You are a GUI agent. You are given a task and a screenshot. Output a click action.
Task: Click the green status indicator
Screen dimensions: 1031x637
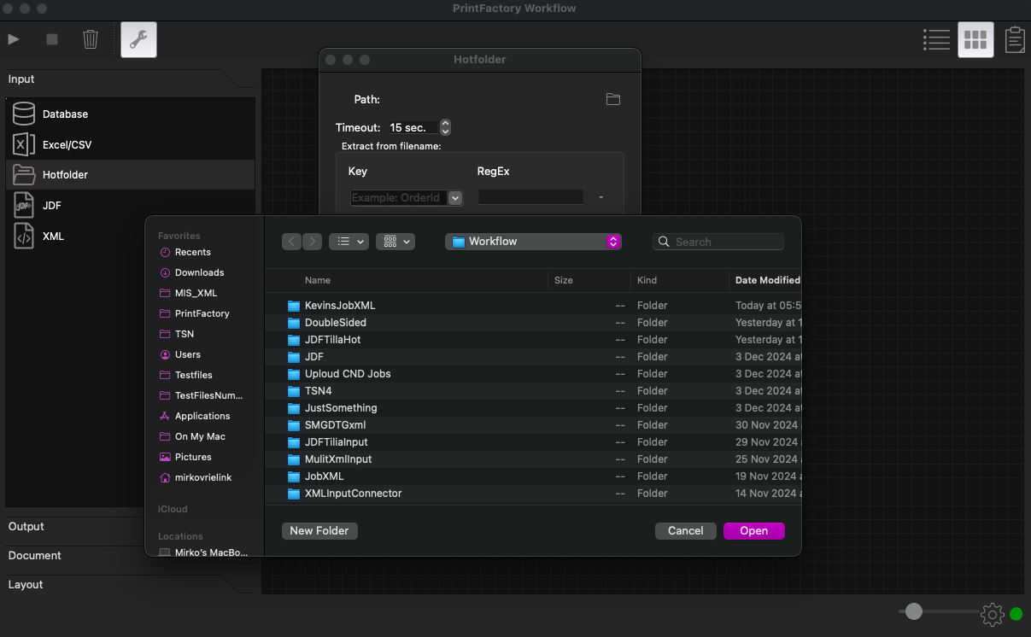click(1016, 613)
